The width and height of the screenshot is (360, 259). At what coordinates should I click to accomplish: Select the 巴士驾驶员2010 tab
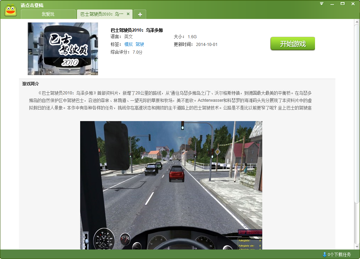tap(102, 14)
